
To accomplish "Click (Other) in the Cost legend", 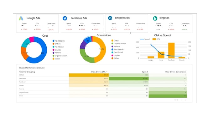I will [x=56, y=44].
